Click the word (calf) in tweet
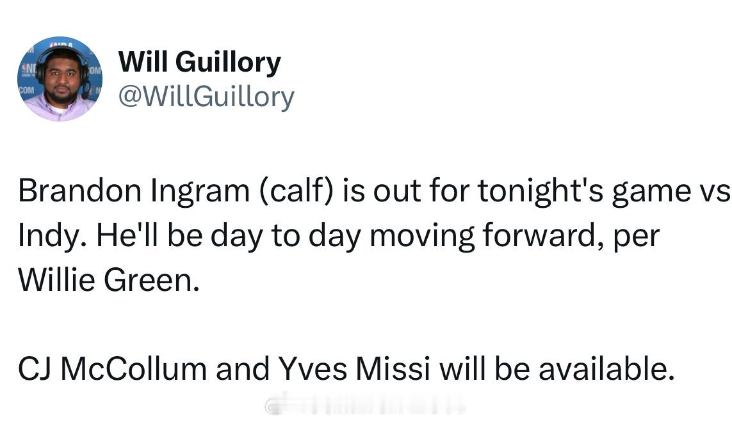This screenshot has width=732, height=422. click(296, 191)
